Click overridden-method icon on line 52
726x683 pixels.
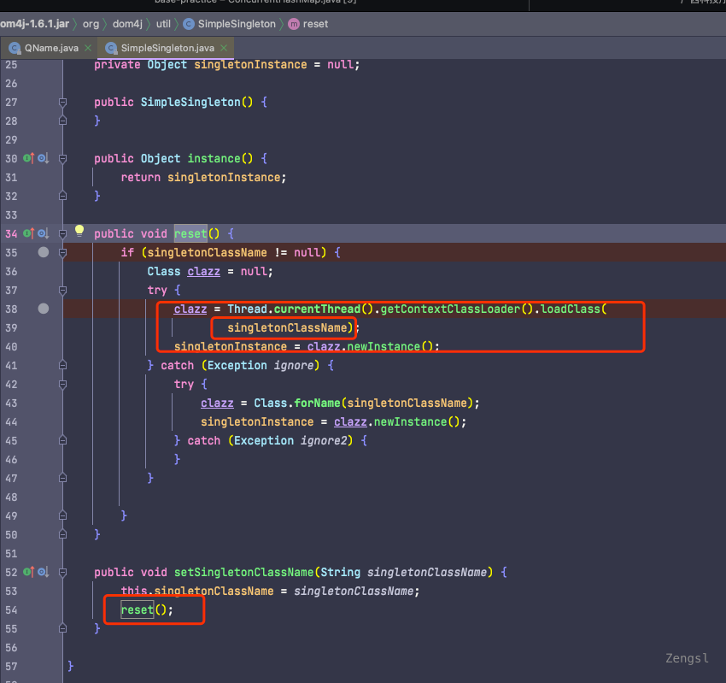click(43, 572)
